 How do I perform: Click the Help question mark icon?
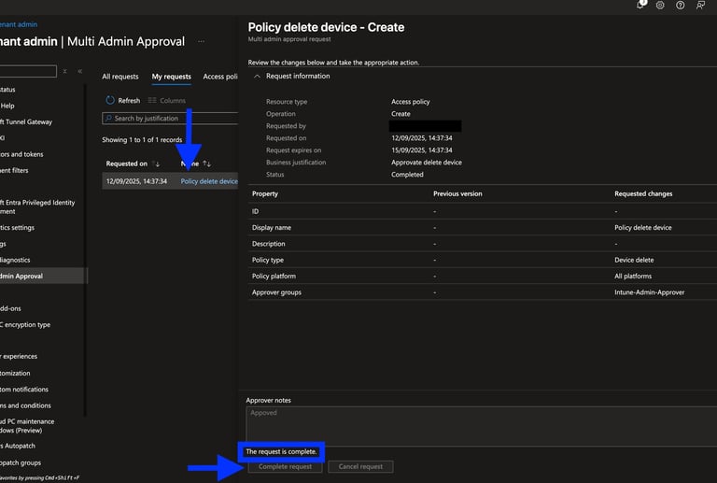coord(680,6)
